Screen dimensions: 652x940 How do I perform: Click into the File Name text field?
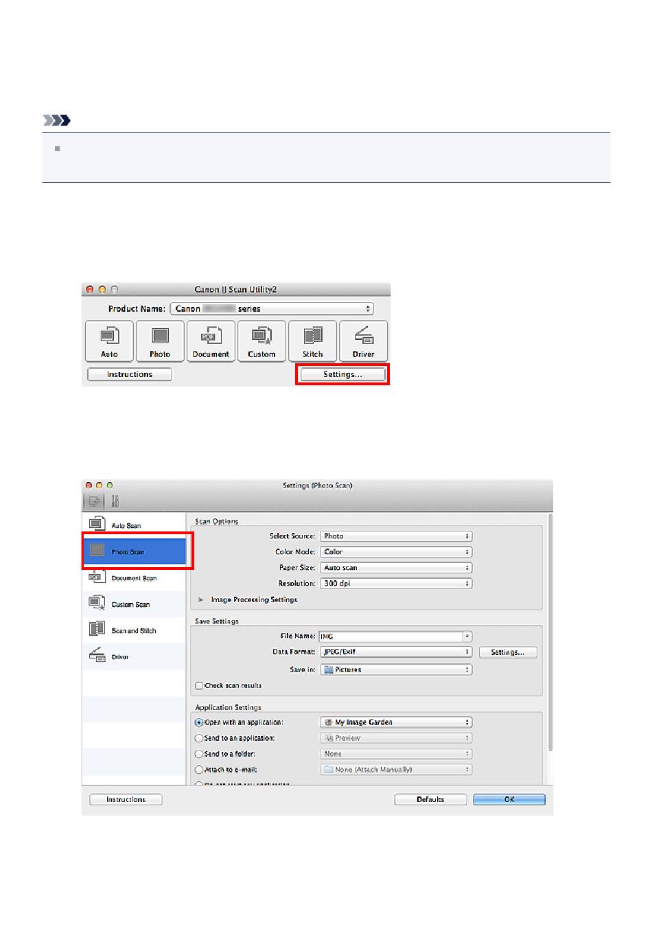[x=391, y=637]
